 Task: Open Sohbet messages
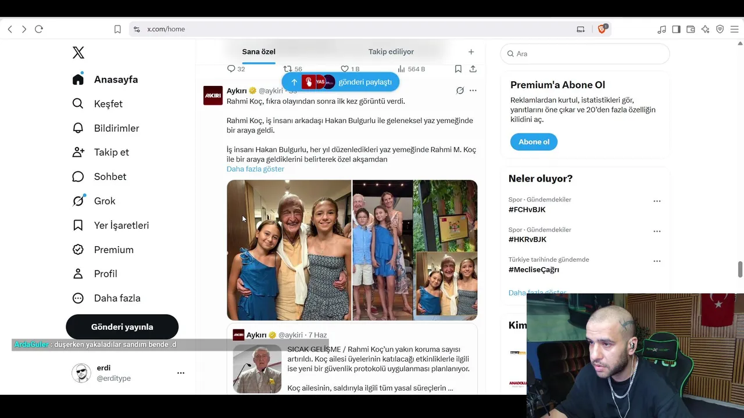point(99,176)
